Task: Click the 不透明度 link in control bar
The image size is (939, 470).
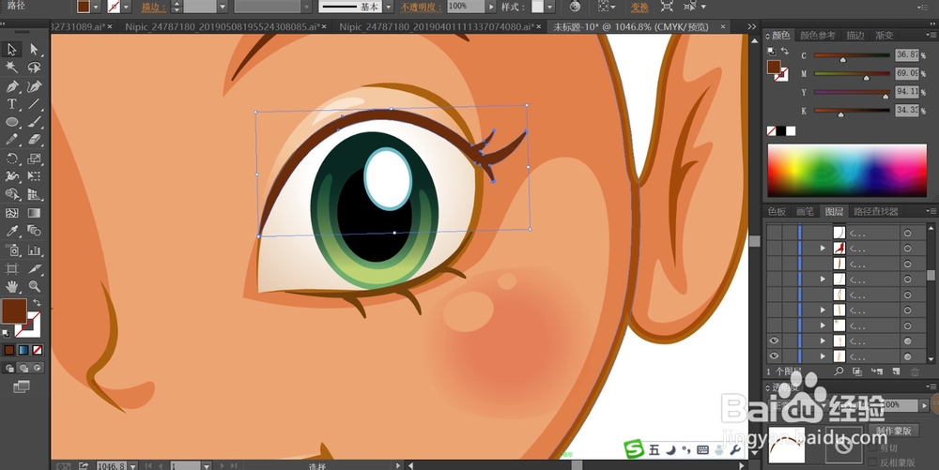Action: click(x=421, y=8)
